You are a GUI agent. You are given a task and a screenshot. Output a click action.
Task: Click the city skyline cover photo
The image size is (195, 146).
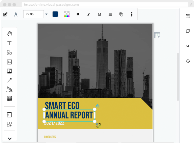tap(95, 61)
